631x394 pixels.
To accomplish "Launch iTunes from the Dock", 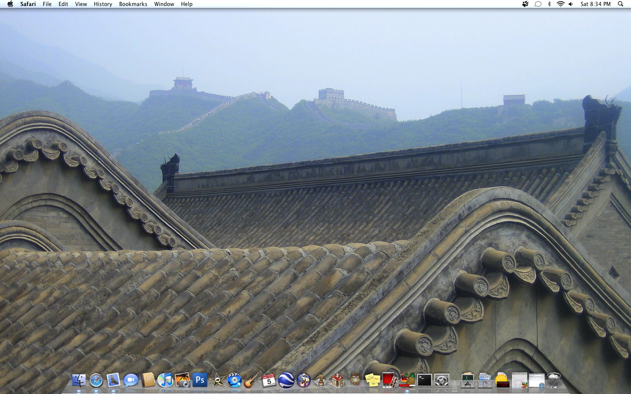I will (x=165, y=380).
